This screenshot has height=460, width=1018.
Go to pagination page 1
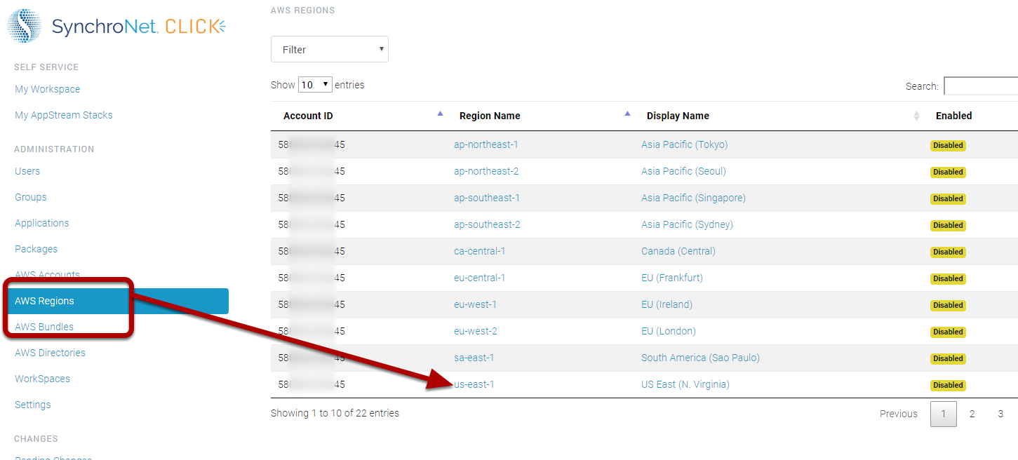944,414
